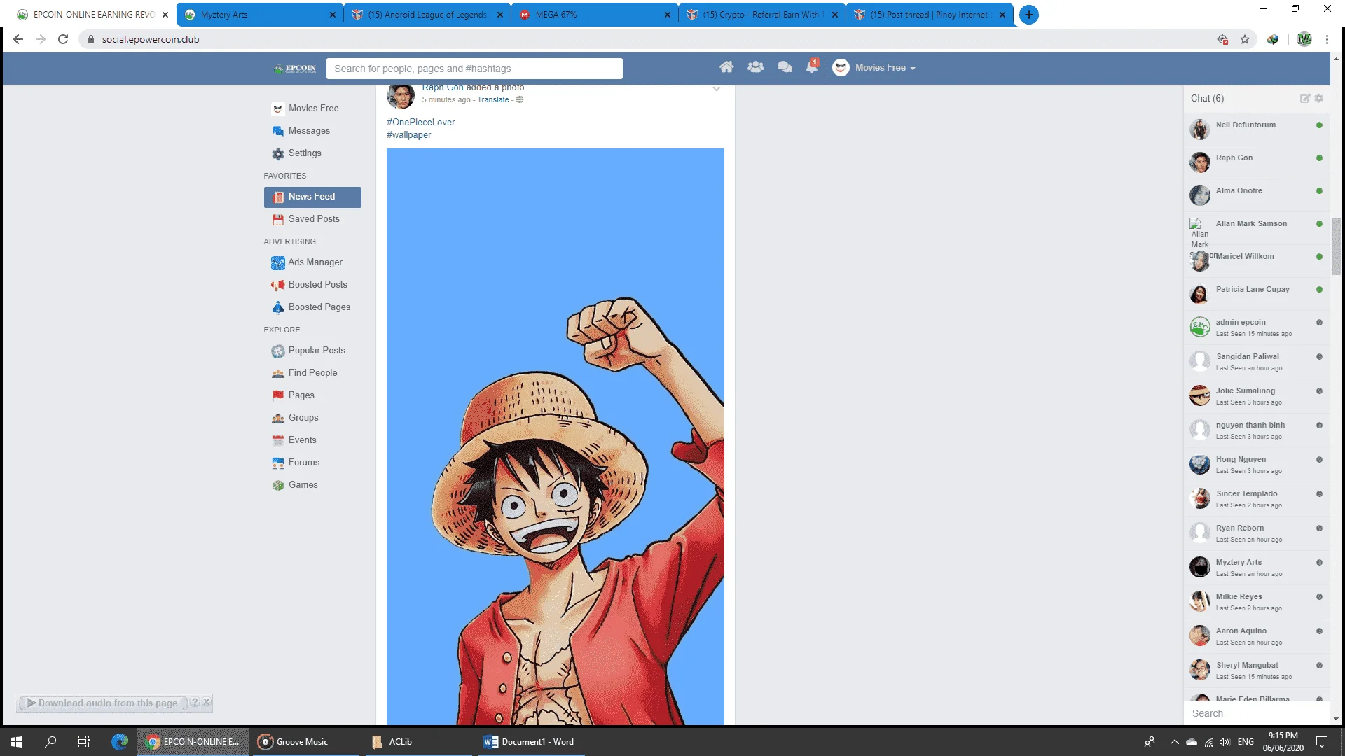1345x756 pixels.
Task: Open chat with admin epcoin
Action: [1257, 327]
